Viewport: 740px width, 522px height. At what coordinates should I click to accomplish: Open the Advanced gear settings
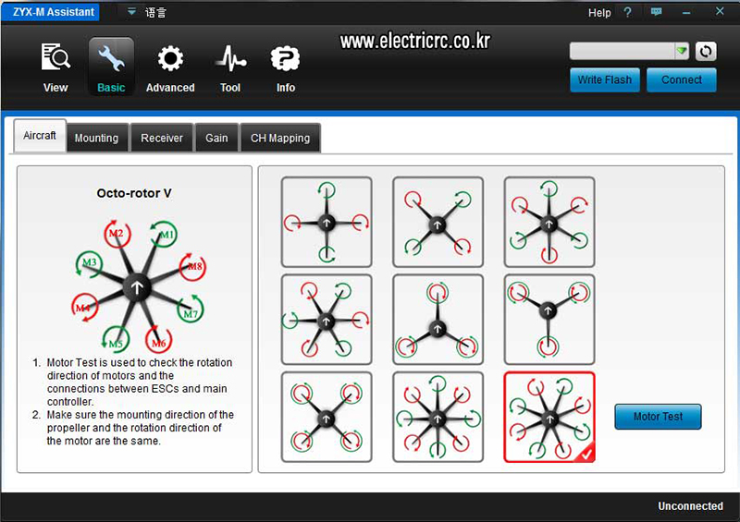[170, 58]
